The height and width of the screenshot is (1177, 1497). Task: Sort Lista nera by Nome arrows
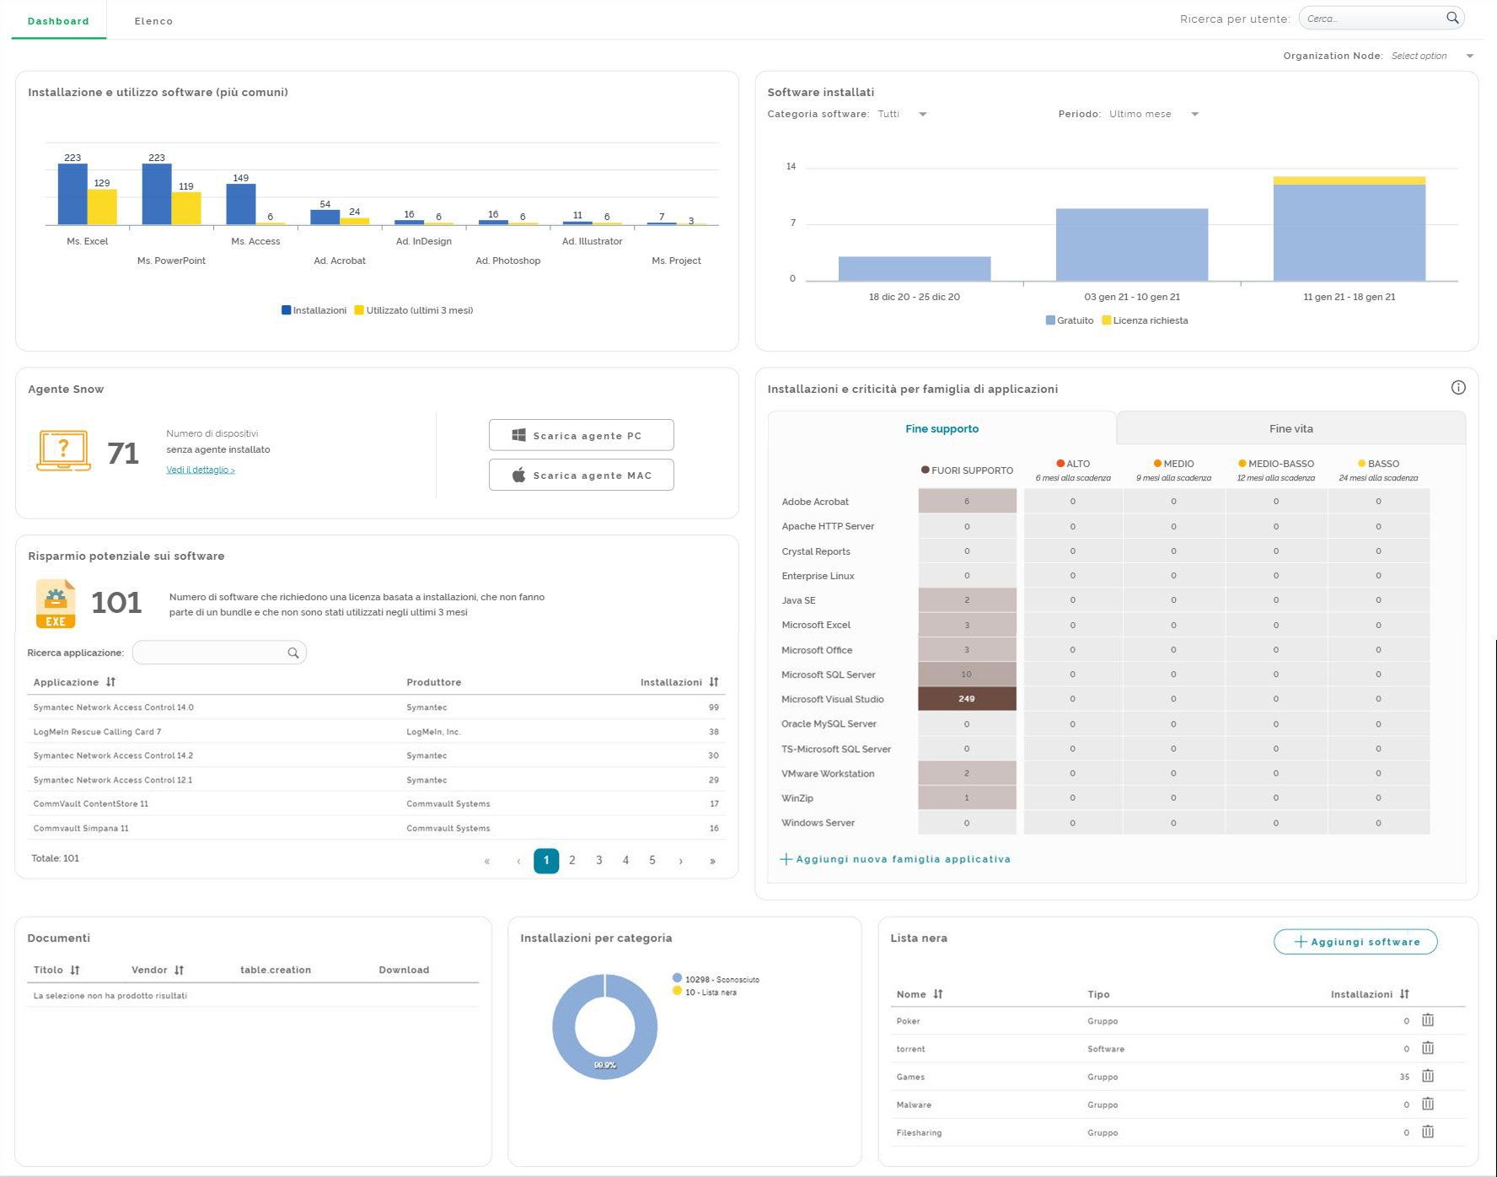938,995
